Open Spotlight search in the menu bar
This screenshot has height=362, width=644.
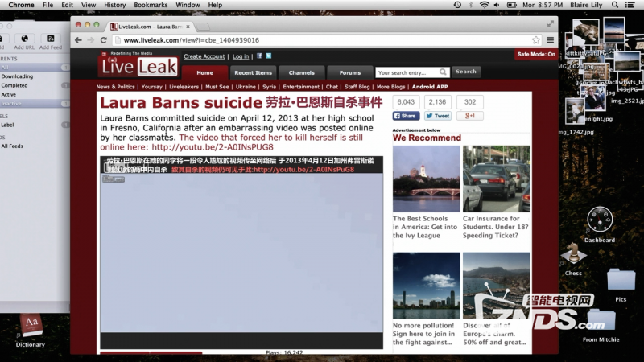point(615,5)
